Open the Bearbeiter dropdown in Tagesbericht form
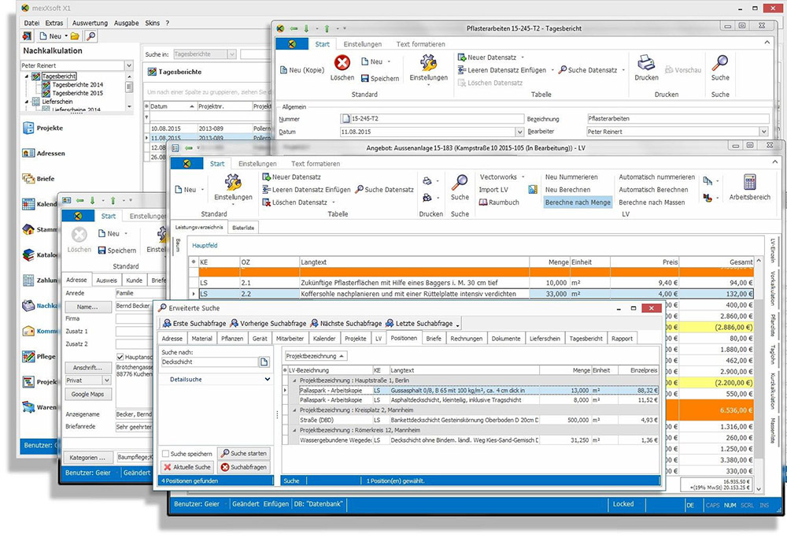787x538 pixels. coord(763,132)
